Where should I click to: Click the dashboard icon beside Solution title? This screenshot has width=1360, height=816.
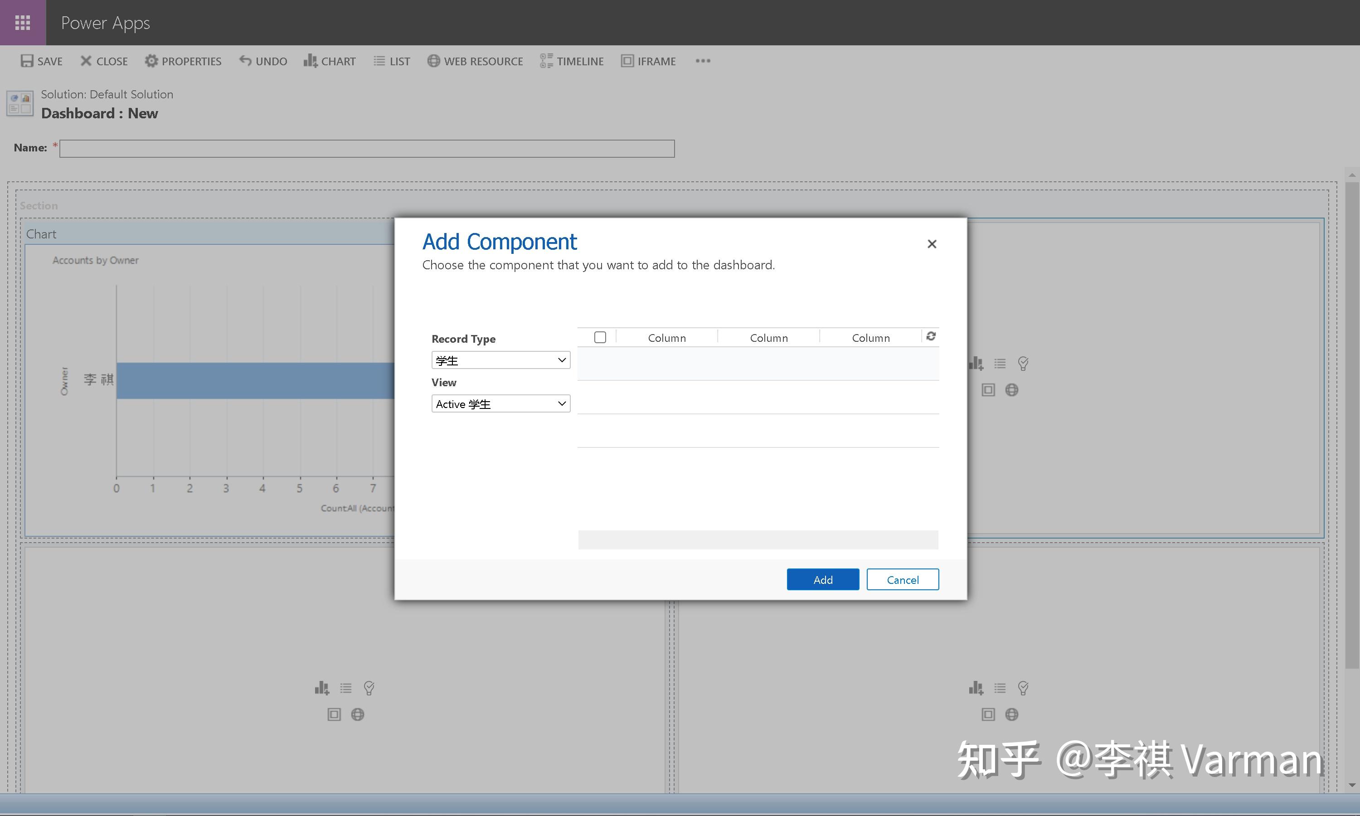pyautogui.click(x=20, y=103)
